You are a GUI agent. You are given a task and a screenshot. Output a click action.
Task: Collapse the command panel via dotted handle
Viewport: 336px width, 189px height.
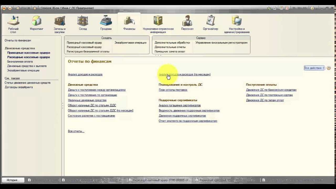[158, 55]
